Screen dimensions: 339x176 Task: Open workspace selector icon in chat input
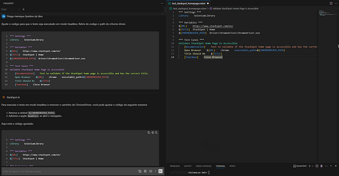(139, 171)
